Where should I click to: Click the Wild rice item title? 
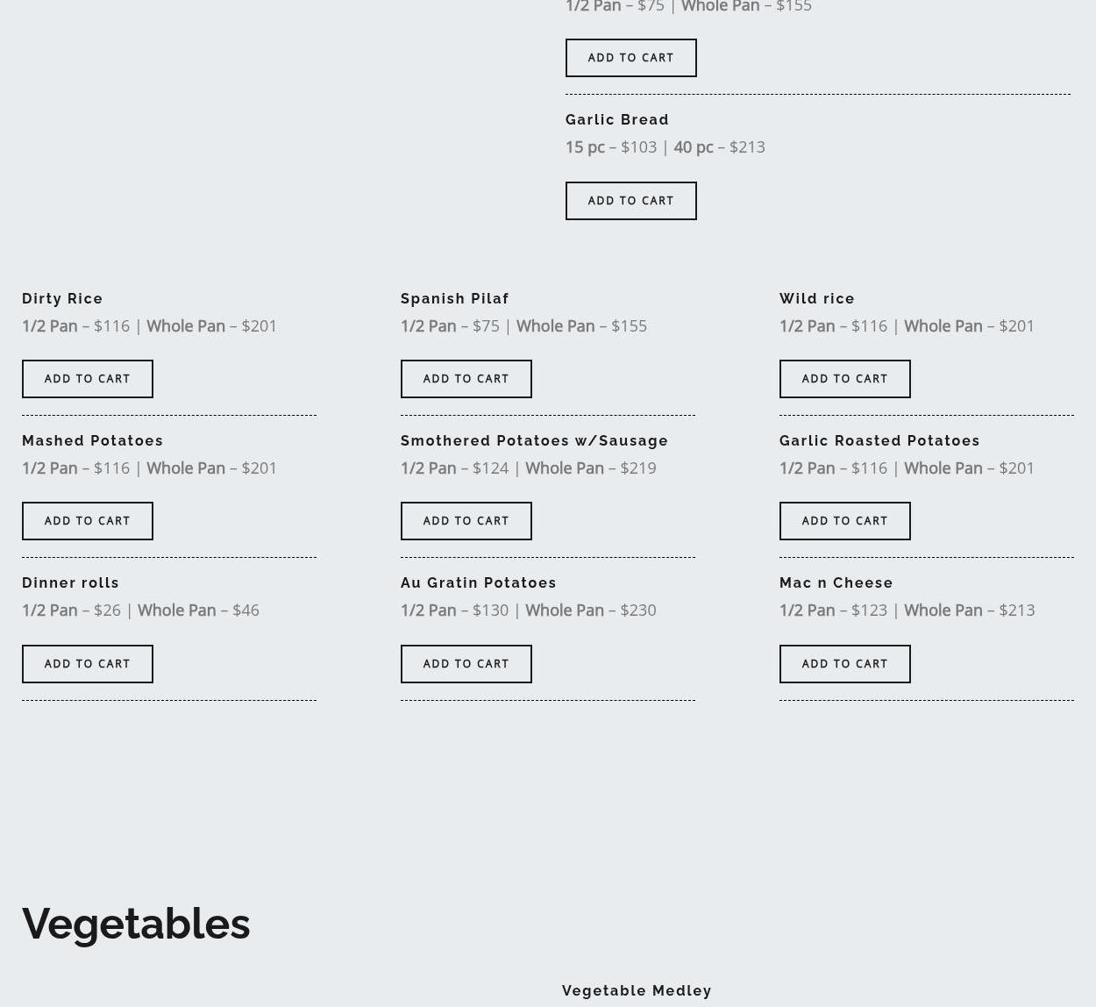(816, 298)
